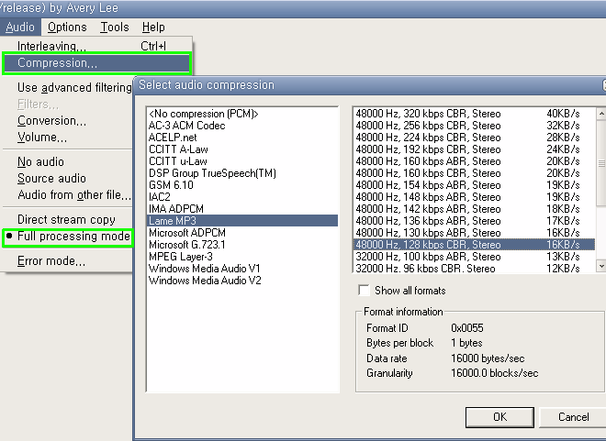Select 48000 Hz, 130 kbps ABR format
Viewport: 606px width, 441px height.
(475, 233)
